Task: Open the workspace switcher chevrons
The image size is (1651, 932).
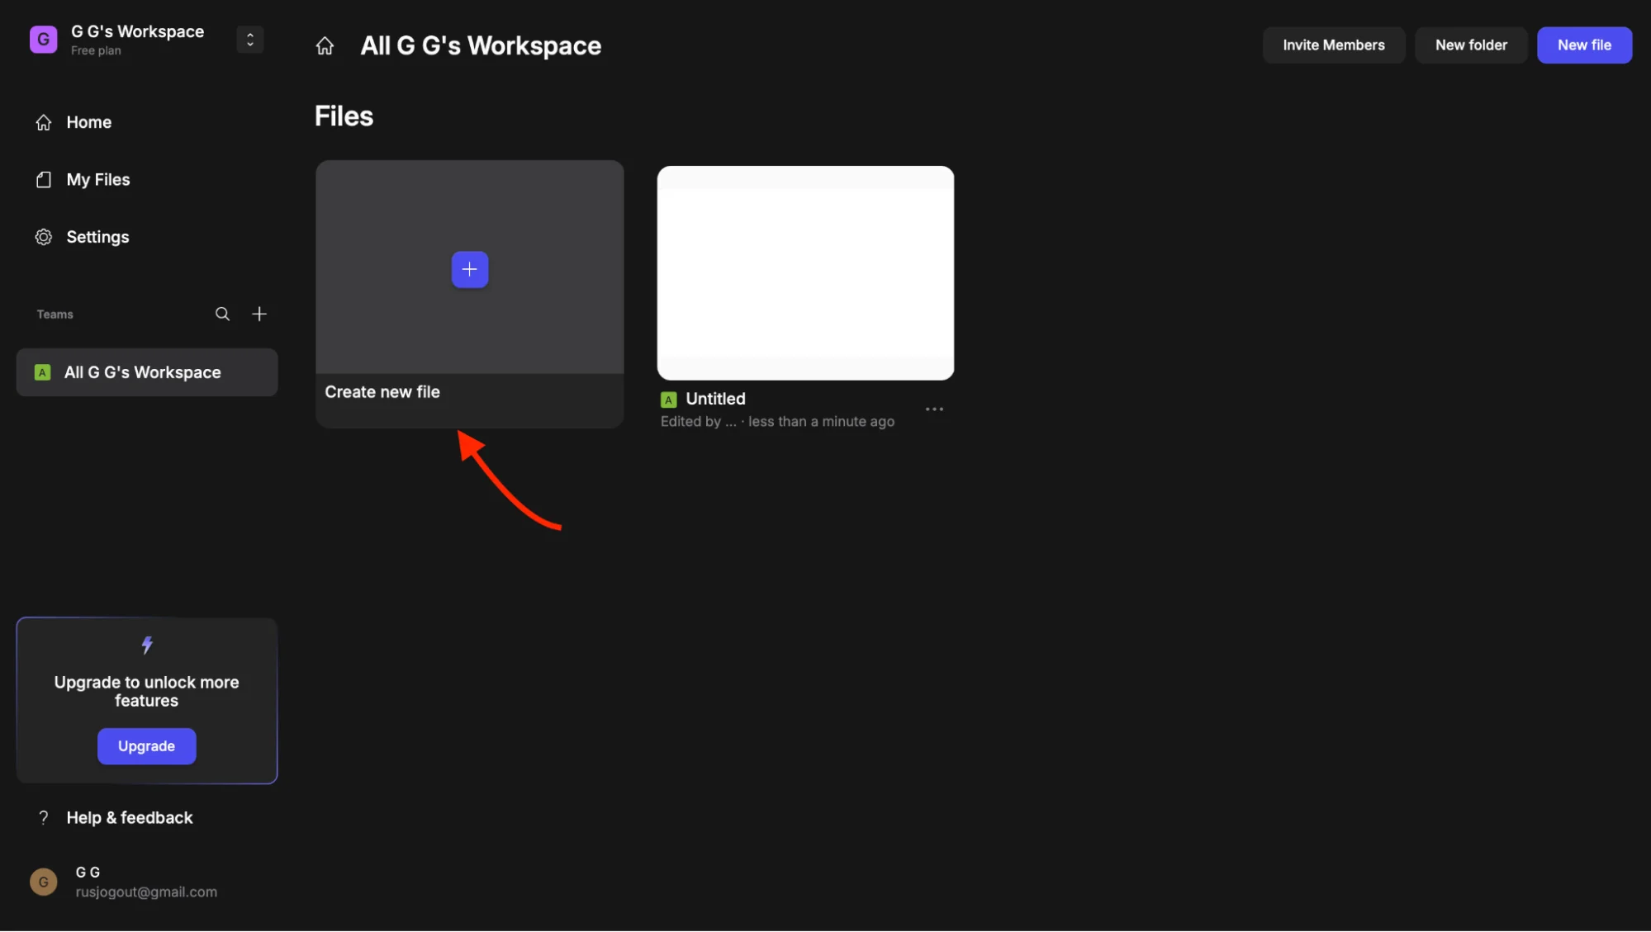Action: click(249, 40)
